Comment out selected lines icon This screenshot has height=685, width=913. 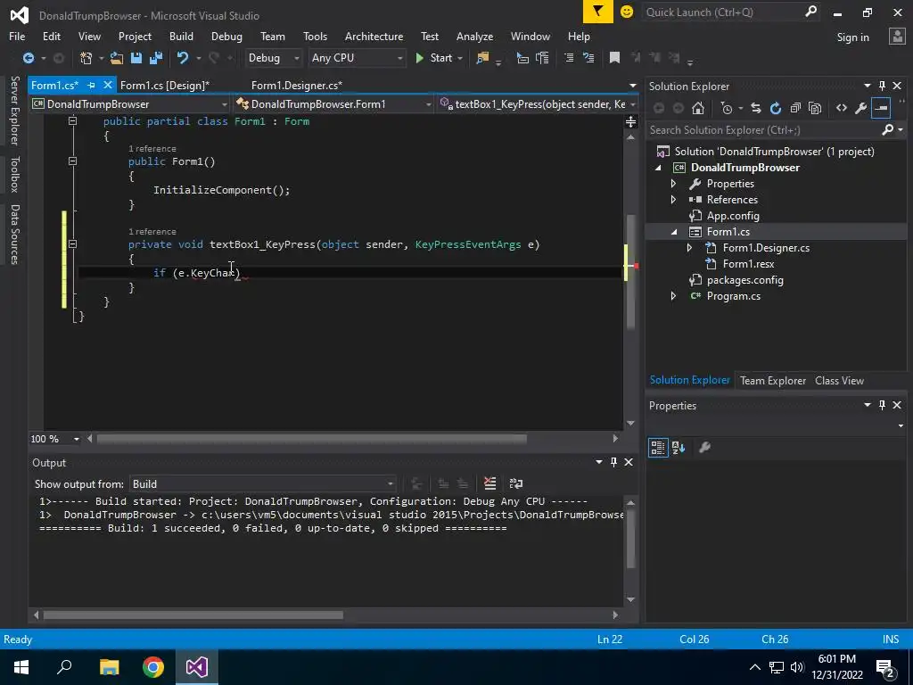coord(569,58)
